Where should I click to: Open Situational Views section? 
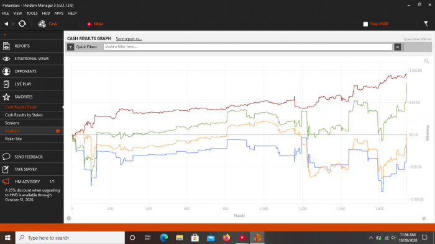pyautogui.click(x=32, y=59)
